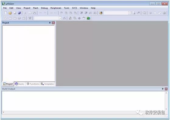Switch to the Functions tab
Image resolution: width=170 pixels, height=120 pixels.
coord(33,84)
